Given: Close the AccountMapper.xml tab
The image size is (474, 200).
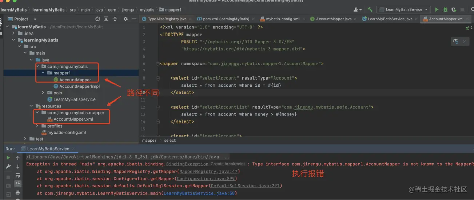Looking at the screenshot, I should (467, 19).
